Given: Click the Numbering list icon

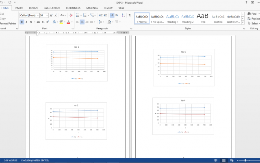Looking at the screenshot, I should [85, 15].
